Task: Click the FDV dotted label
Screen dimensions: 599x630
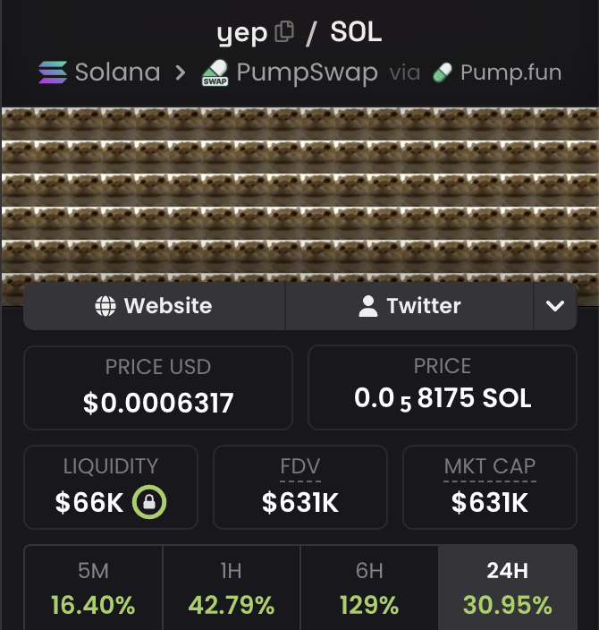Action: pos(300,467)
